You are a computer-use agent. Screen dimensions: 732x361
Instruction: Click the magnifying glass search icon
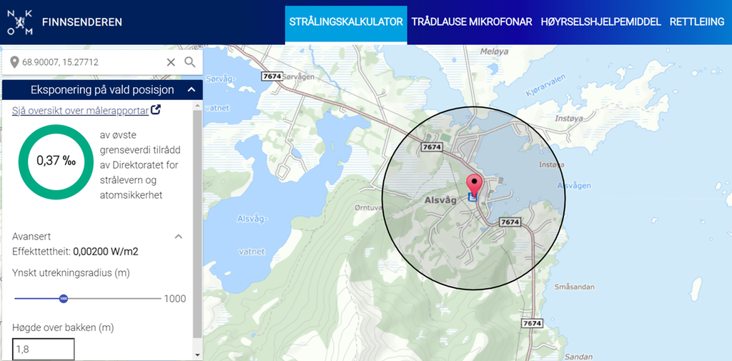coord(189,62)
